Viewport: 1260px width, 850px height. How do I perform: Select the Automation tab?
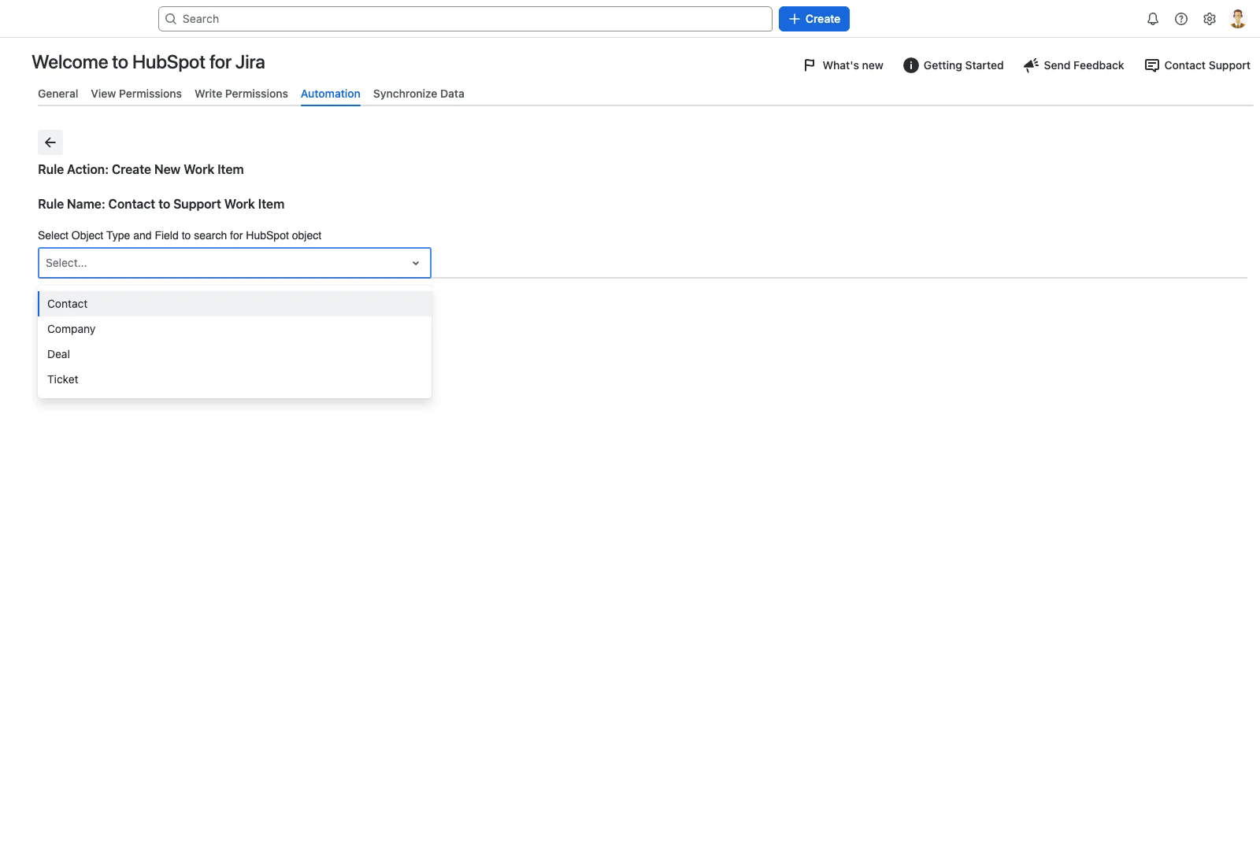331,94
